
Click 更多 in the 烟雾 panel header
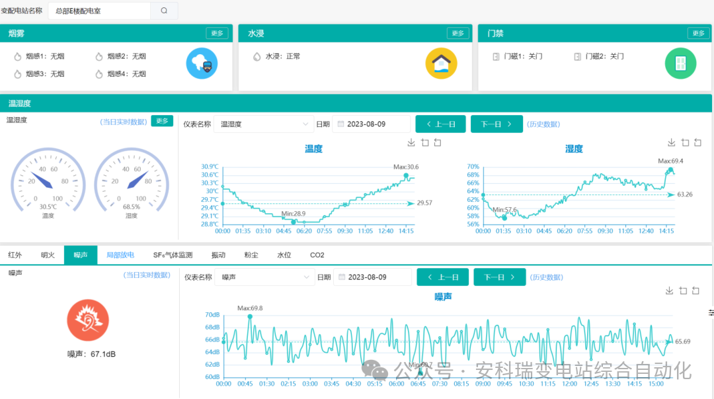(217, 33)
